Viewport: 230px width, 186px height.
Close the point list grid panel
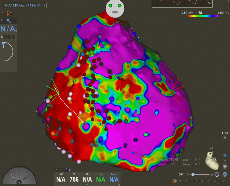[2, 13]
